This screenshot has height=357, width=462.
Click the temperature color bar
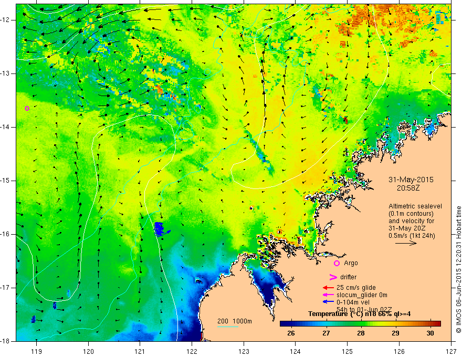click(360, 323)
